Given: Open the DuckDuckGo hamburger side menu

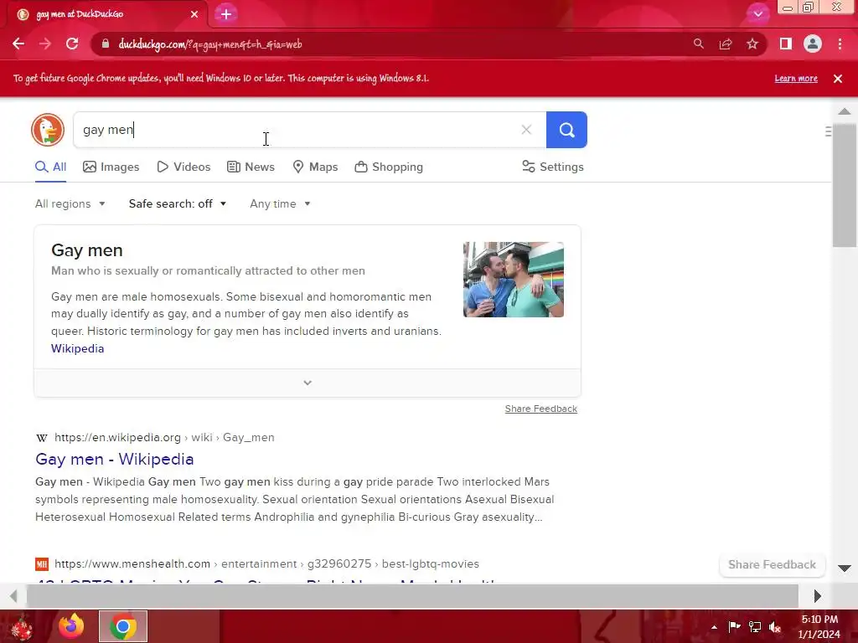Looking at the screenshot, I should click(828, 131).
